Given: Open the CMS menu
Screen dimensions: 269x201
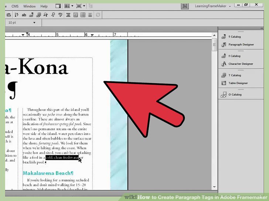Looking at the screenshot, I should (x=15, y=6).
